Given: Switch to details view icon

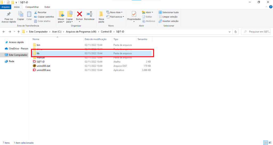Looking at the screenshot, I should (266, 143).
